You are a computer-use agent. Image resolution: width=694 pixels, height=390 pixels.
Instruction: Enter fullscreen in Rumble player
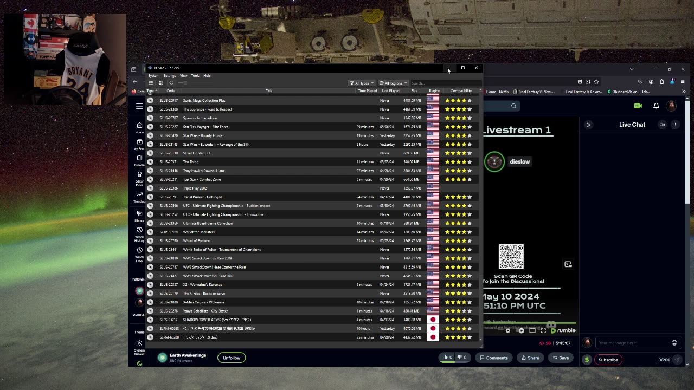tap(543, 330)
